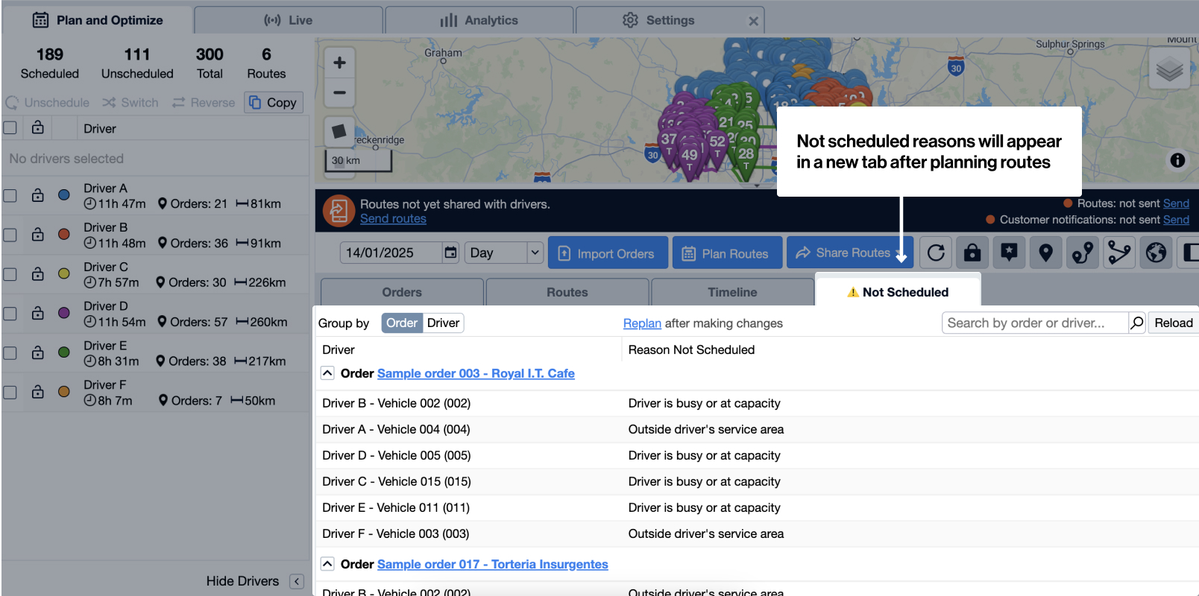Viewport: 1199px width, 596px height.
Task: Open the Day view dropdown
Action: coord(504,253)
